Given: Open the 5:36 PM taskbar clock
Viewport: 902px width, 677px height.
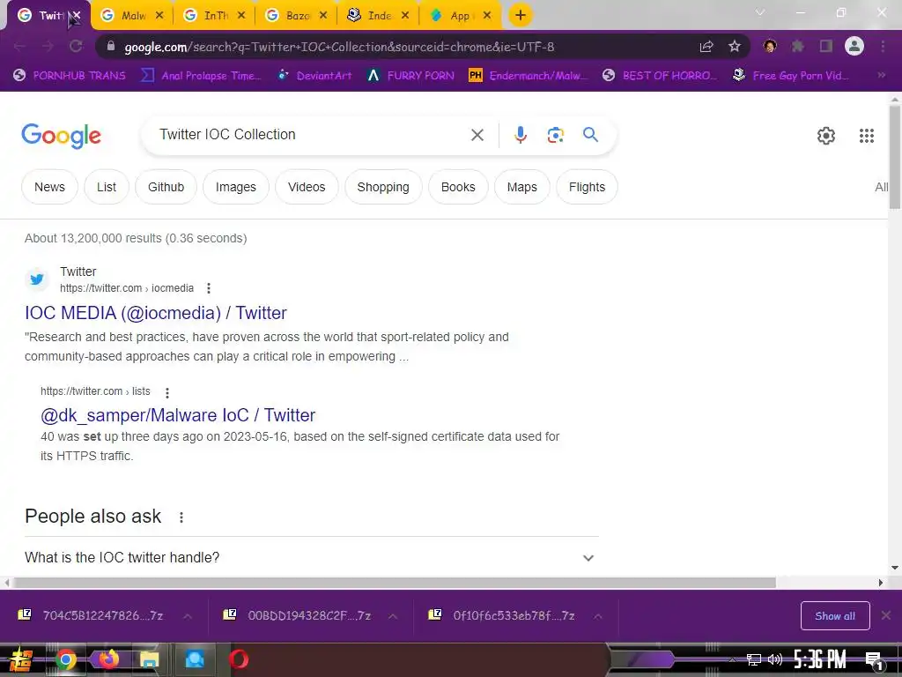Looking at the screenshot, I should click(819, 659).
